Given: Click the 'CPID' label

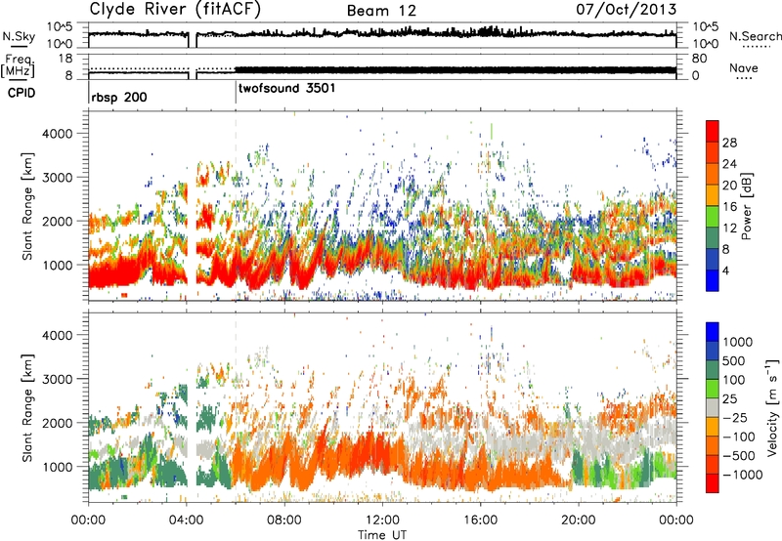Looking at the screenshot, I should pos(22,93).
